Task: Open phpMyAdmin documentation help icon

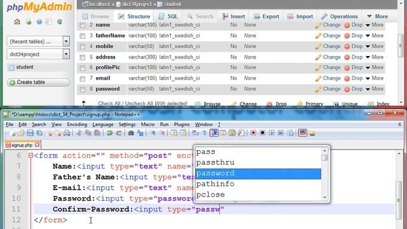Action: tap(39, 22)
